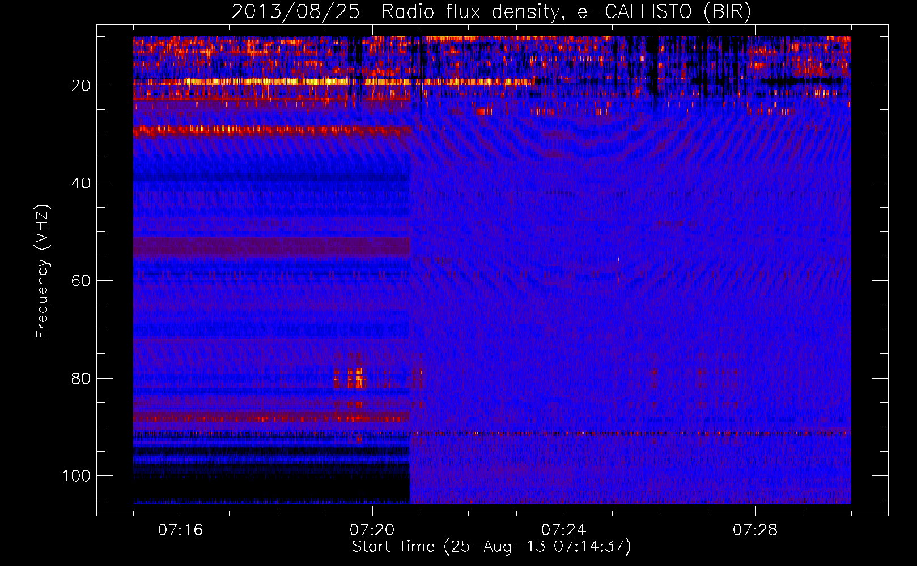The image size is (917, 566).
Task: Click the 'Frequency (MHZ)' y-axis label
Action: click(x=43, y=272)
